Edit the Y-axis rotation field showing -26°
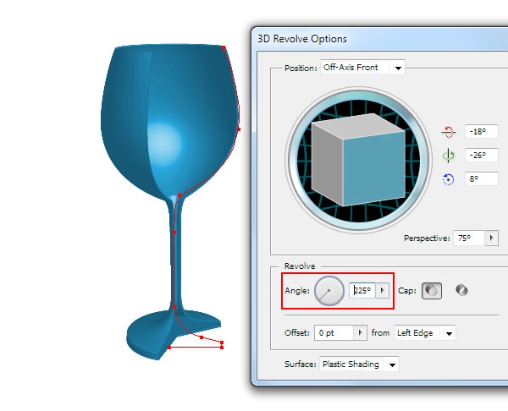Image resolution: width=508 pixels, height=411 pixels. (482, 156)
